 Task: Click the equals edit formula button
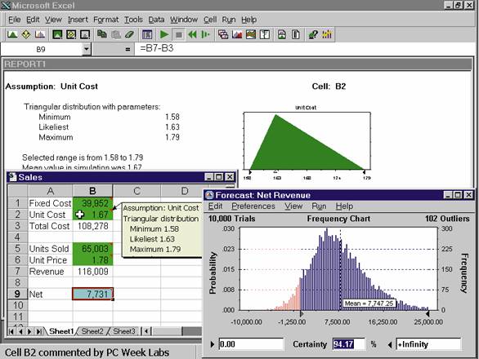(128, 49)
